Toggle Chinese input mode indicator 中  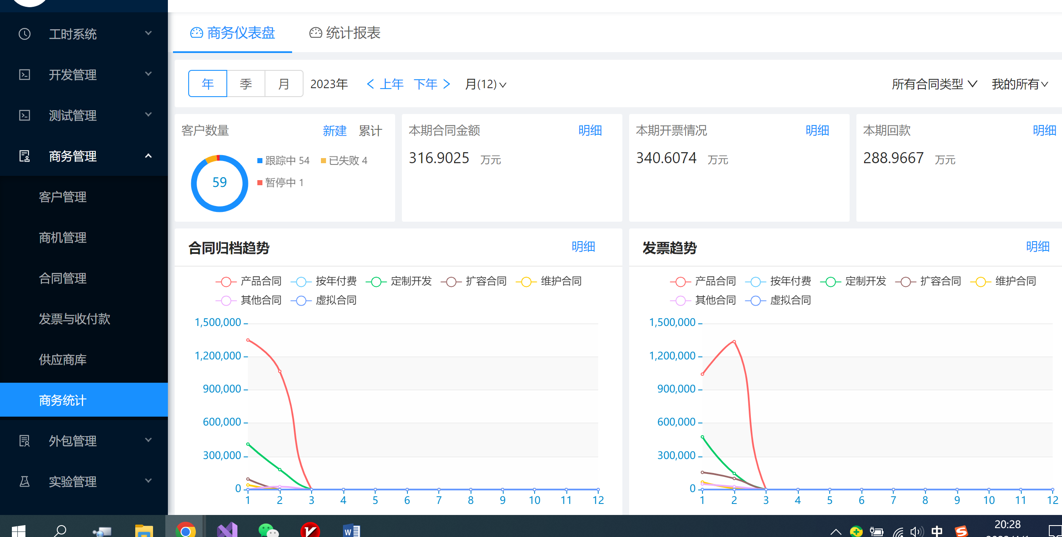(x=937, y=531)
